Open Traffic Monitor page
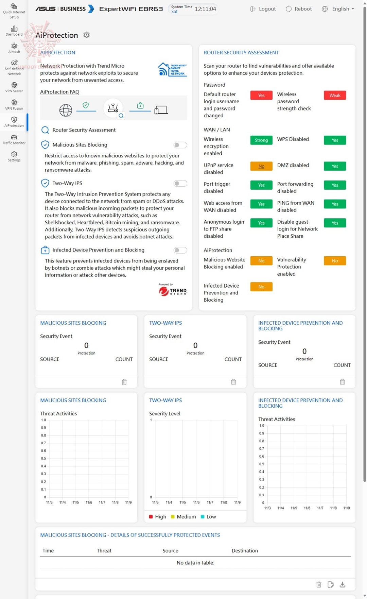Image resolution: width=367 pixels, height=599 pixels. (x=14, y=139)
